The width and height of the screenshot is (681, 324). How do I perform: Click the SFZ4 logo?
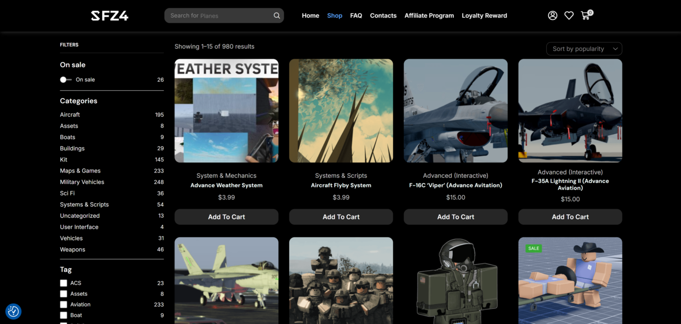pyautogui.click(x=109, y=16)
